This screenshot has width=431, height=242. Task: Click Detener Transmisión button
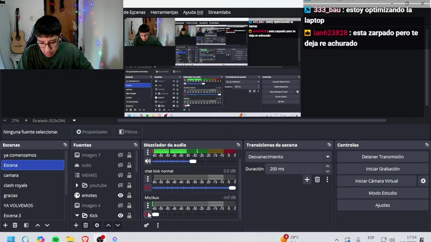click(x=383, y=157)
